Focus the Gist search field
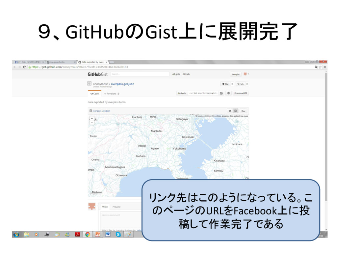Viewport: 337px width, 253px height. 140,74
